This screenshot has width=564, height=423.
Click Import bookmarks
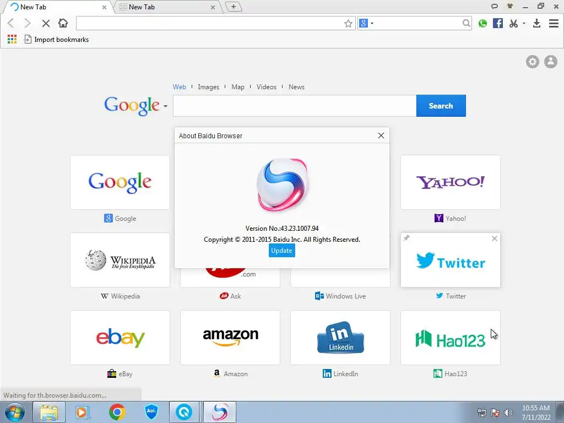tap(56, 39)
